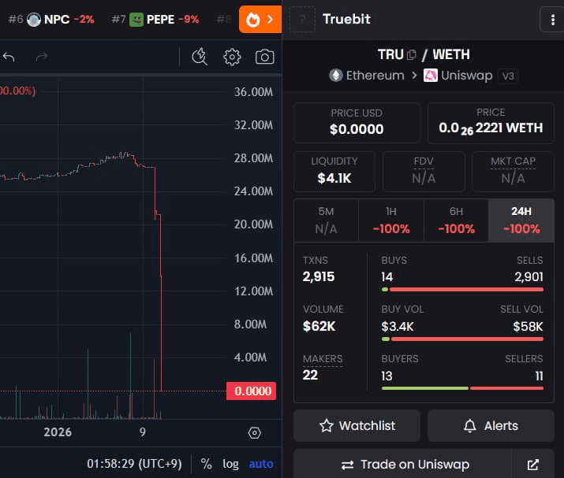Switch to the 6H timeframe tab
Screen dimensions: 564x478
pos(456,220)
